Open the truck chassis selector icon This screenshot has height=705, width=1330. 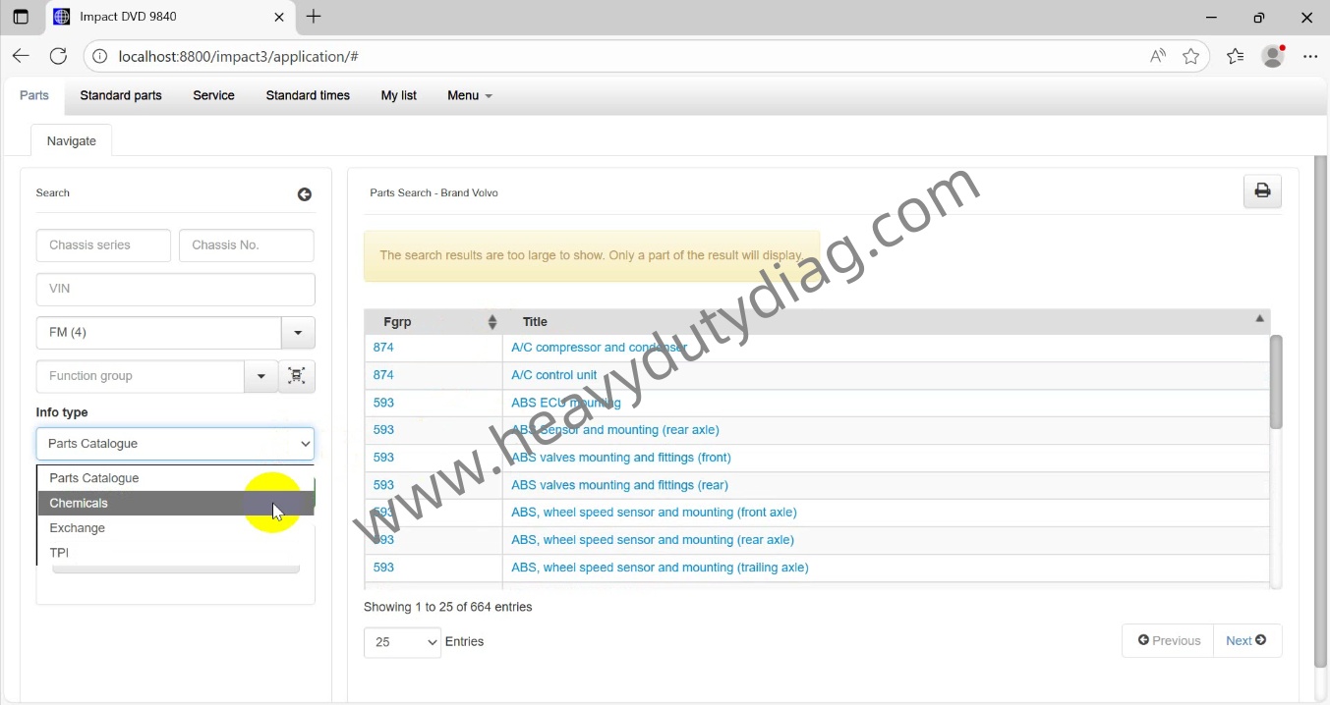[297, 376]
